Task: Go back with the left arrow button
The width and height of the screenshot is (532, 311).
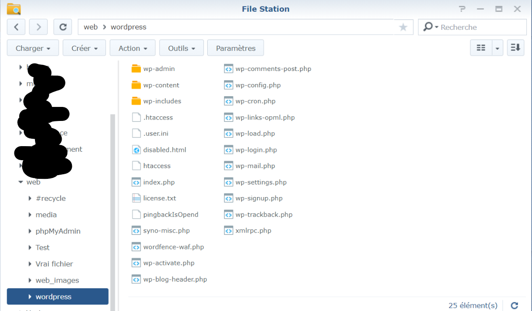Action: [x=16, y=27]
